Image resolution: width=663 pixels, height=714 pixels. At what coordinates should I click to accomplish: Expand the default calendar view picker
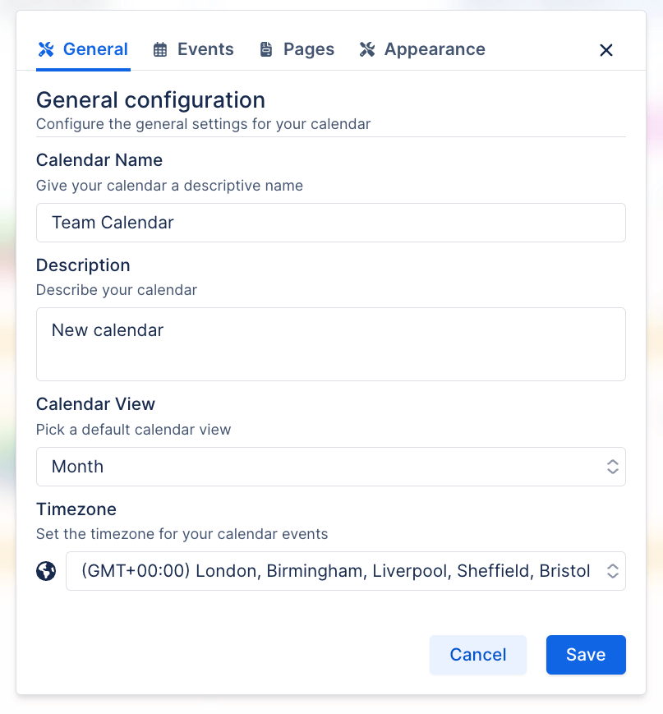pyautogui.click(x=331, y=466)
